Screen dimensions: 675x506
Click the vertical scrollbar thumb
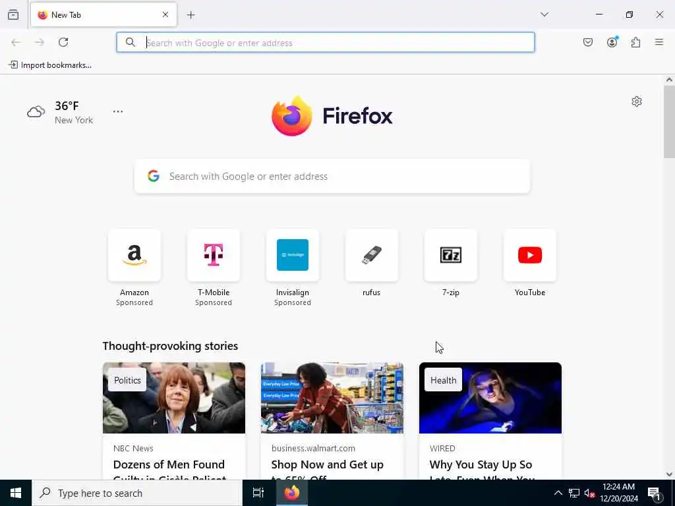pyautogui.click(x=669, y=122)
